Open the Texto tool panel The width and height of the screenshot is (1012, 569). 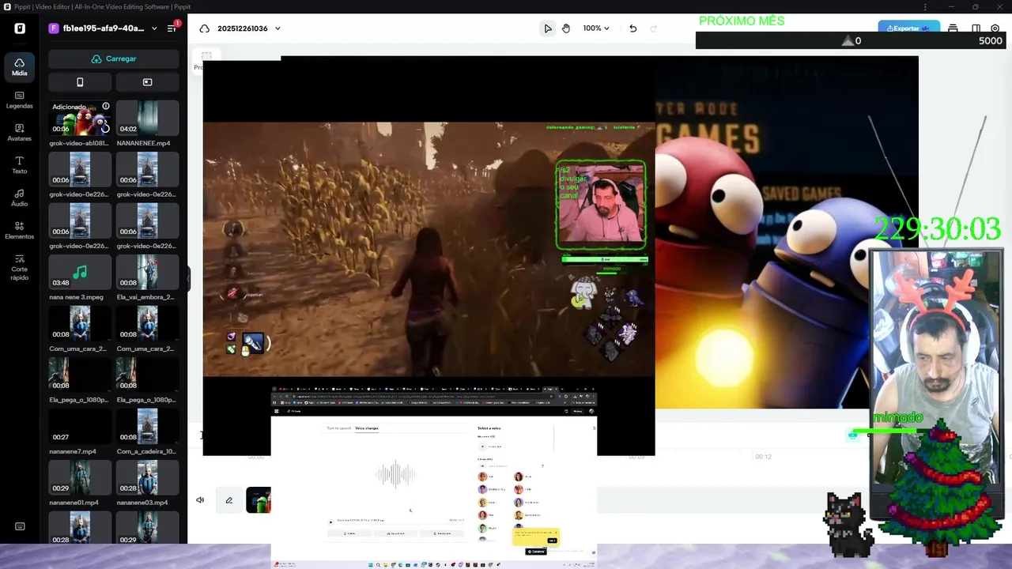coord(19,165)
